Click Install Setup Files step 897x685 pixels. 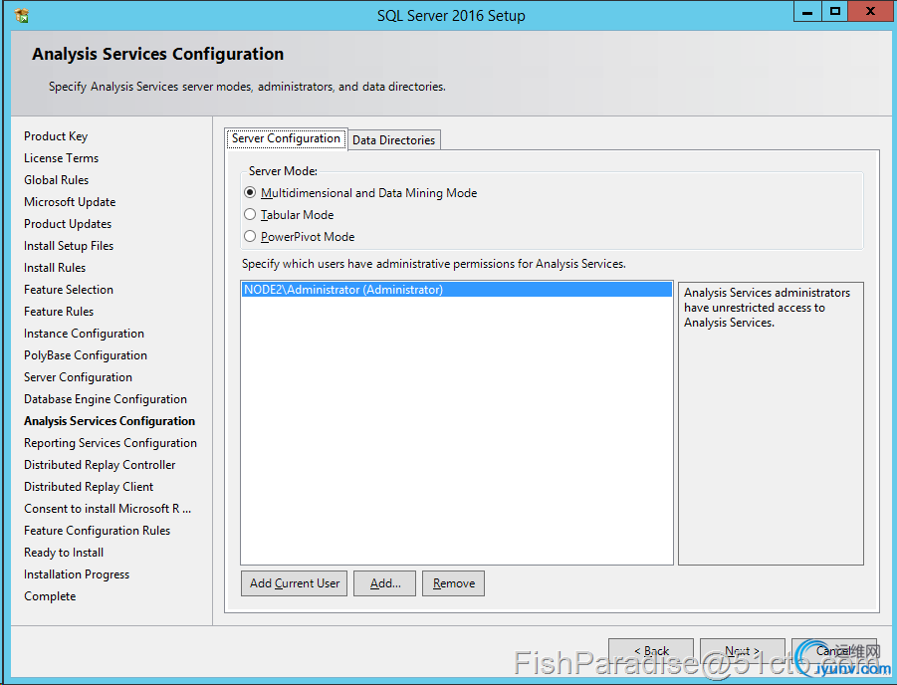pyautogui.click(x=69, y=246)
